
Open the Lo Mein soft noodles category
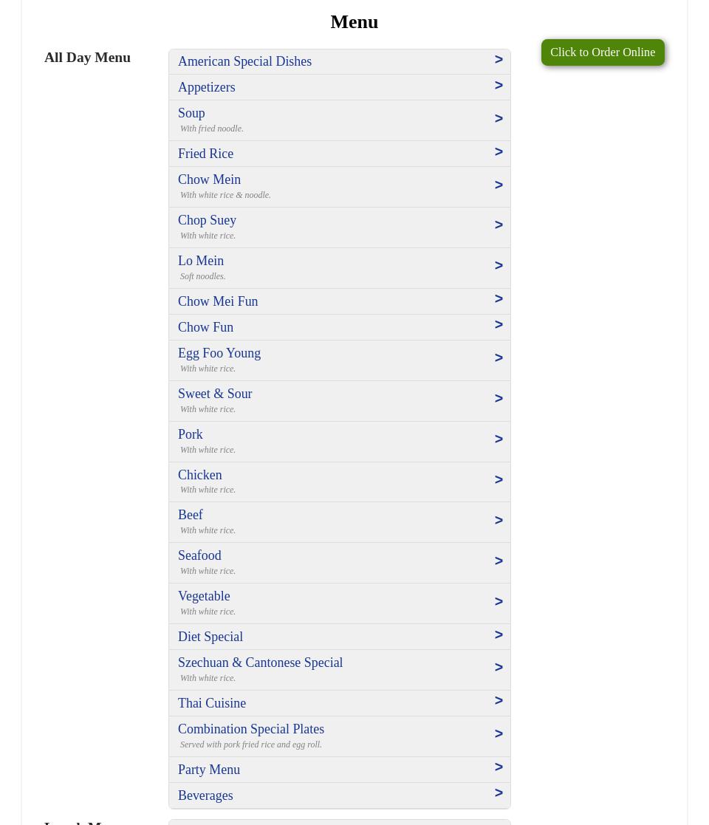coord(201,261)
